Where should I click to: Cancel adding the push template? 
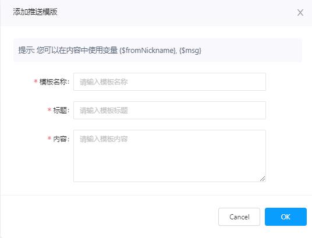pyautogui.click(x=239, y=216)
